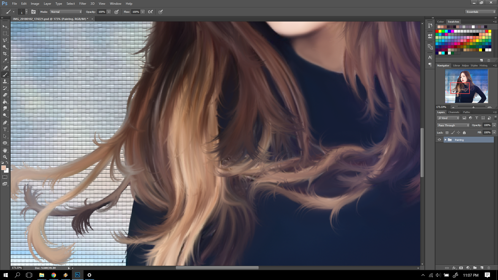
Task: Select the Crop tool
Action: click(5, 54)
